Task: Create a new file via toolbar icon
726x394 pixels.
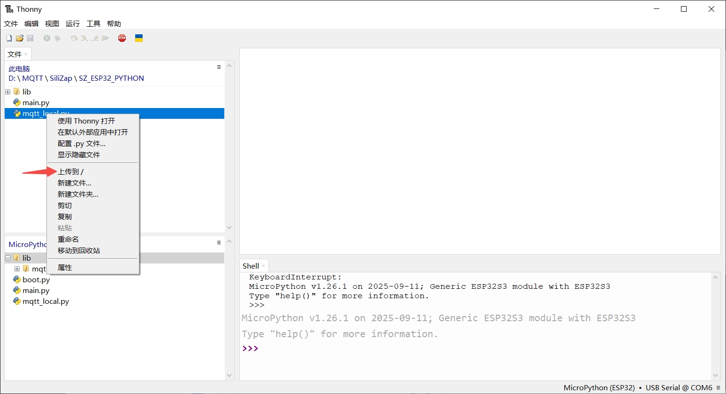Action: (x=8, y=38)
